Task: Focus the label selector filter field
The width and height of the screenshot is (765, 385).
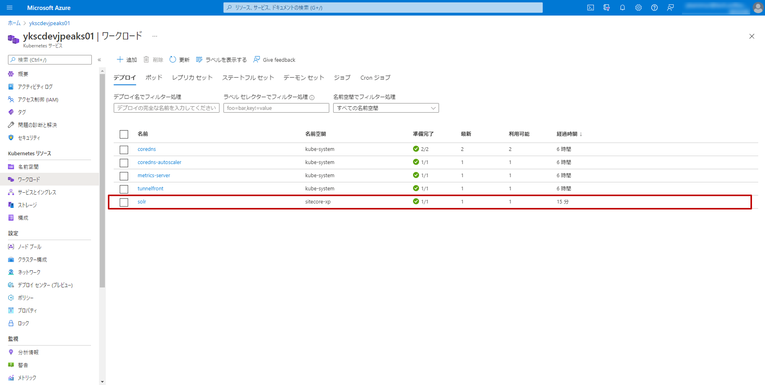Action: click(x=276, y=108)
